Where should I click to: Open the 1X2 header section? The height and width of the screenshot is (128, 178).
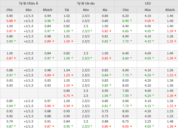tap(146, 3)
